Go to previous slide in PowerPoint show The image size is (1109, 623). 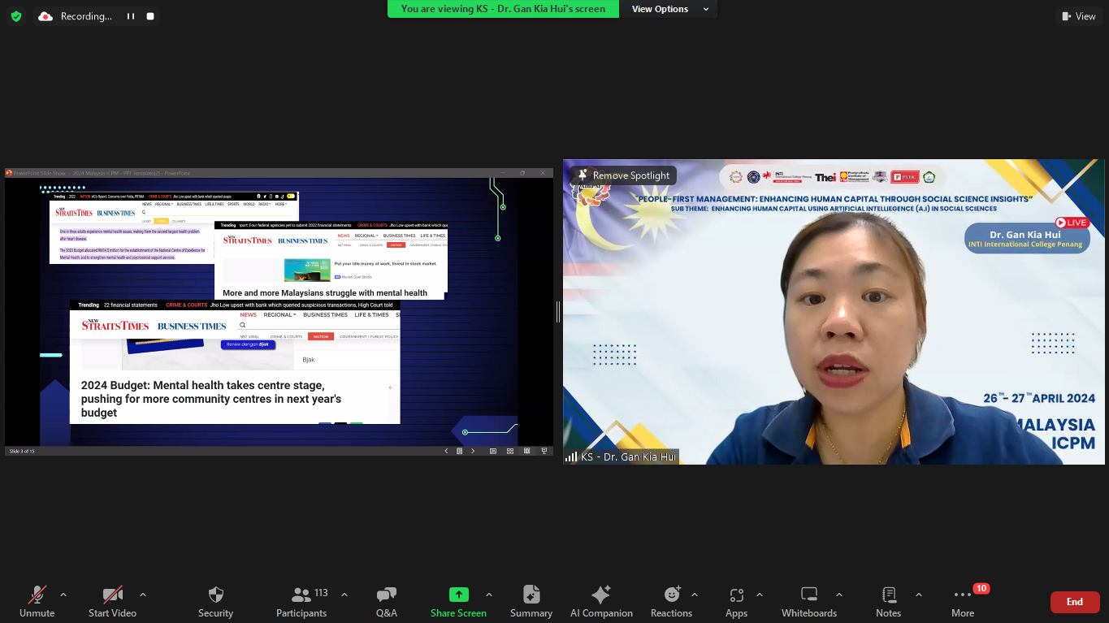tap(445, 451)
